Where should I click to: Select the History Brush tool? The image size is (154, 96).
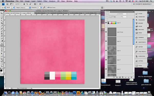[x=2, y=36]
